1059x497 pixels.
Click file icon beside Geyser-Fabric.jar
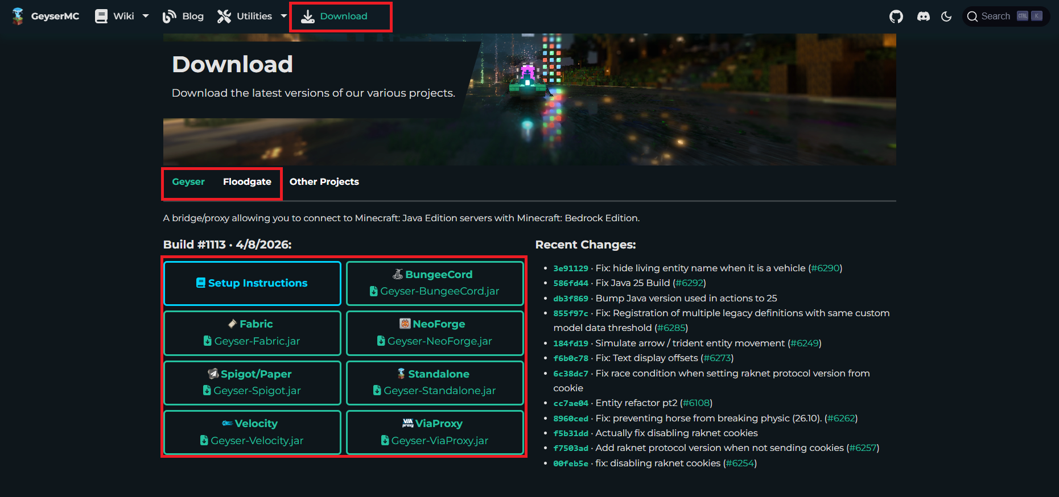pyautogui.click(x=208, y=341)
